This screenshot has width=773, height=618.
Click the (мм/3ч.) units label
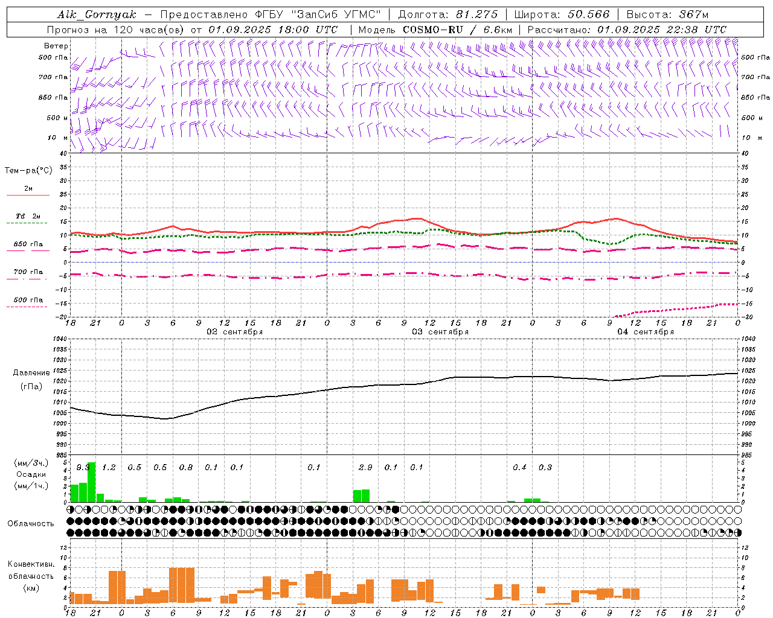coord(31,463)
